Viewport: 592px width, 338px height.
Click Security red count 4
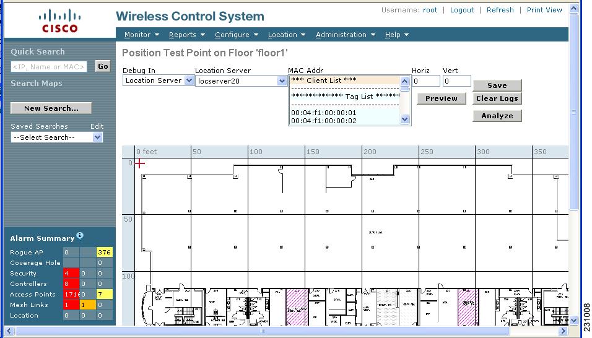tap(71, 273)
